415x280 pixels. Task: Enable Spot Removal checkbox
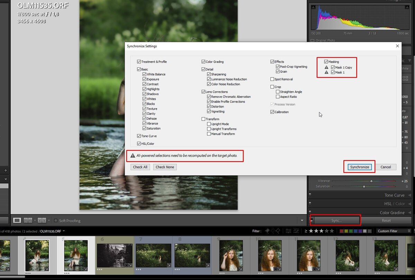click(x=272, y=79)
